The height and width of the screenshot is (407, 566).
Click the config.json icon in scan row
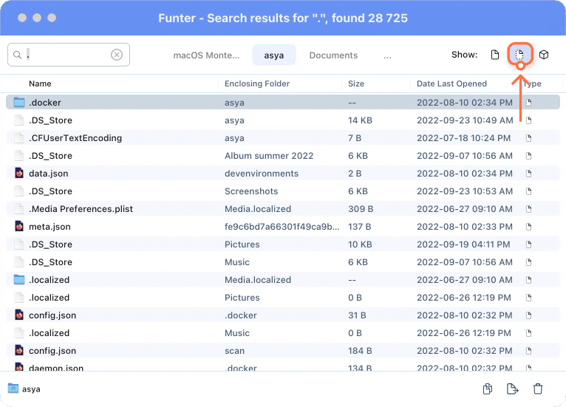19,350
